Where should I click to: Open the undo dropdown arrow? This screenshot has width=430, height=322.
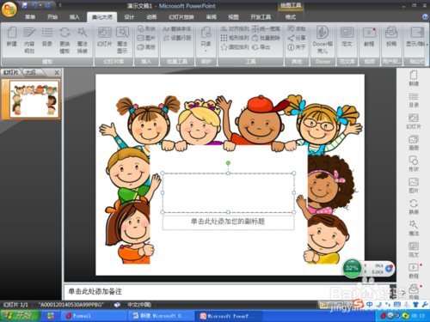40,5
